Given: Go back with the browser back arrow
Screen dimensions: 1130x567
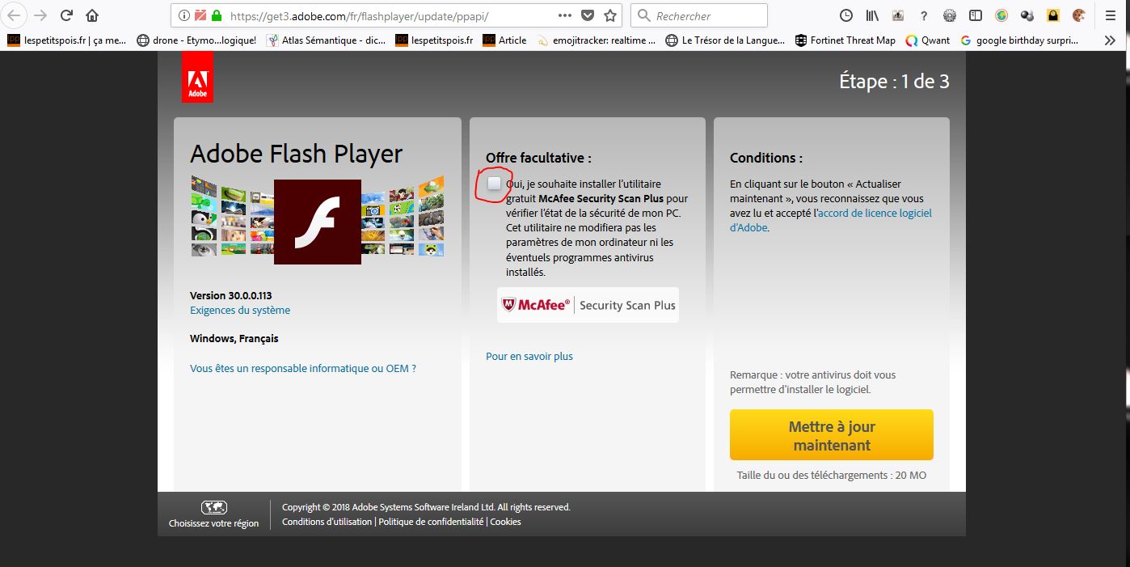Looking at the screenshot, I should (x=15, y=15).
